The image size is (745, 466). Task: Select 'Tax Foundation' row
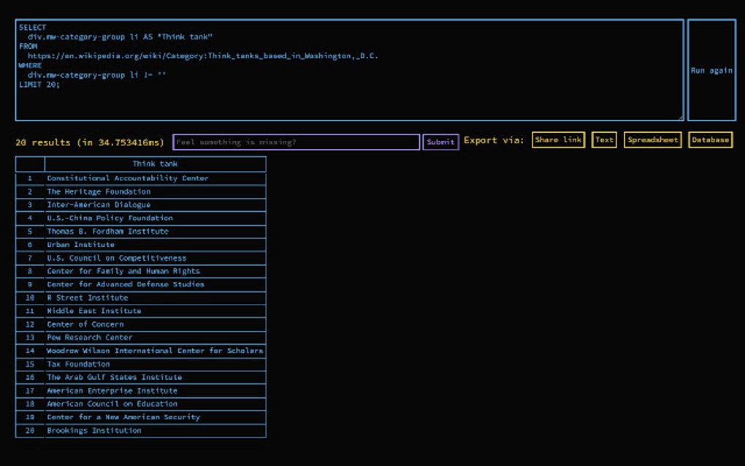pyautogui.click(x=141, y=364)
